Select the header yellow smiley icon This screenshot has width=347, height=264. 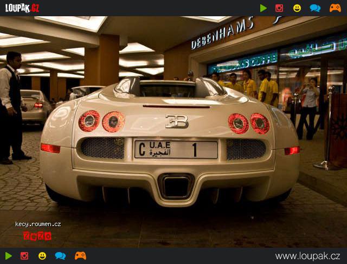pos(297,8)
